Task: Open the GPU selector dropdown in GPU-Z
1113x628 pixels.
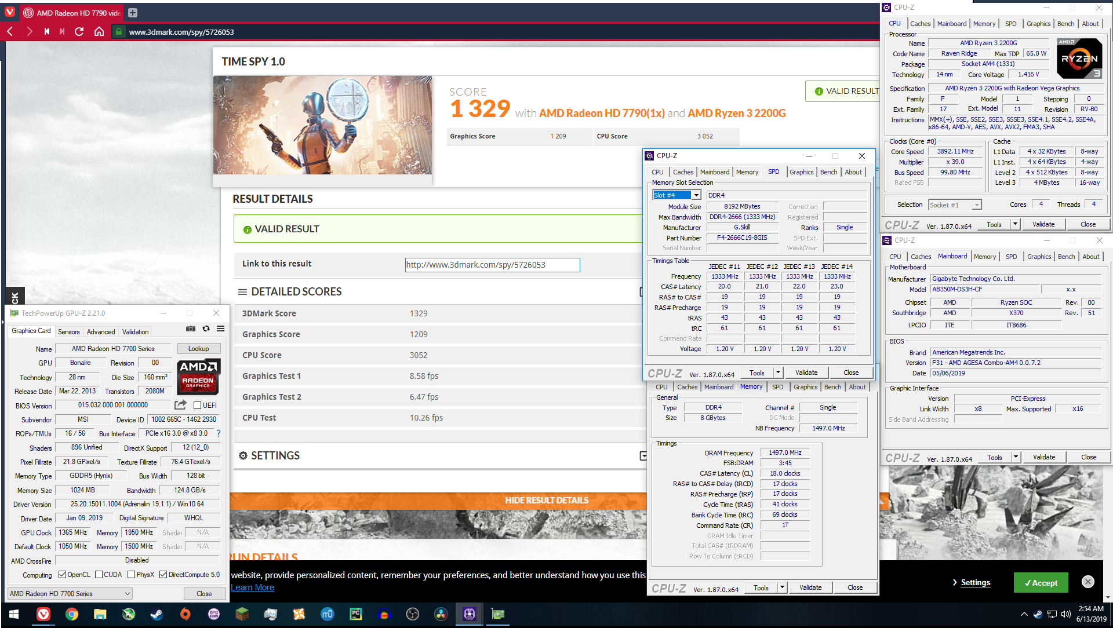Action: tap(70, 593)
